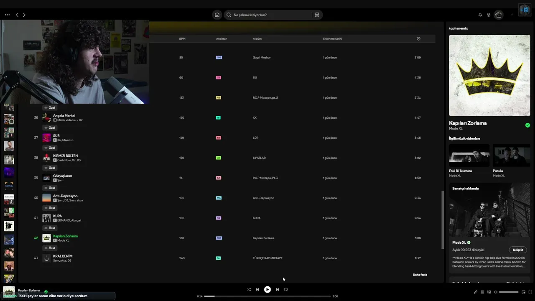535x301 pixels.
Task: Open the Mode XL name in the artist card
Action: tap(459, 242)
